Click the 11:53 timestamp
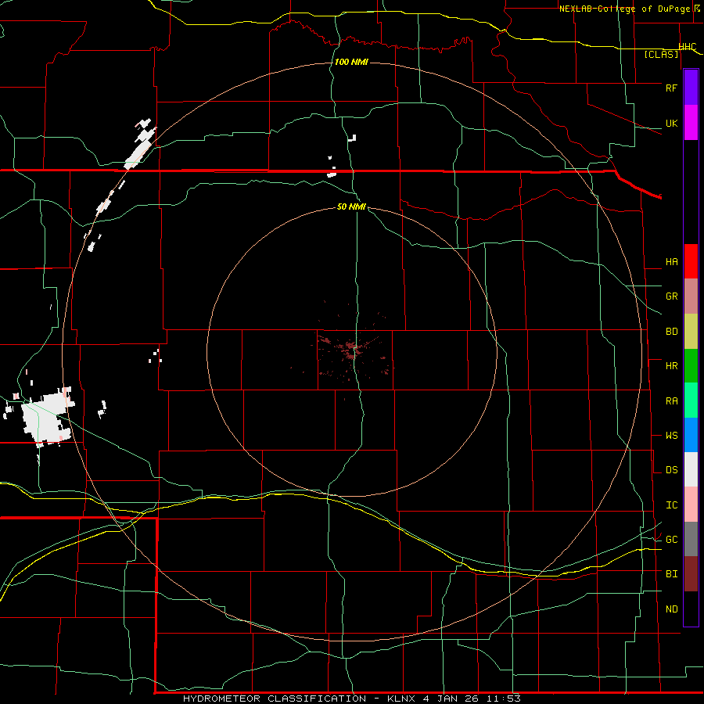The image size is (704, 704). click(x=503, y=699)
